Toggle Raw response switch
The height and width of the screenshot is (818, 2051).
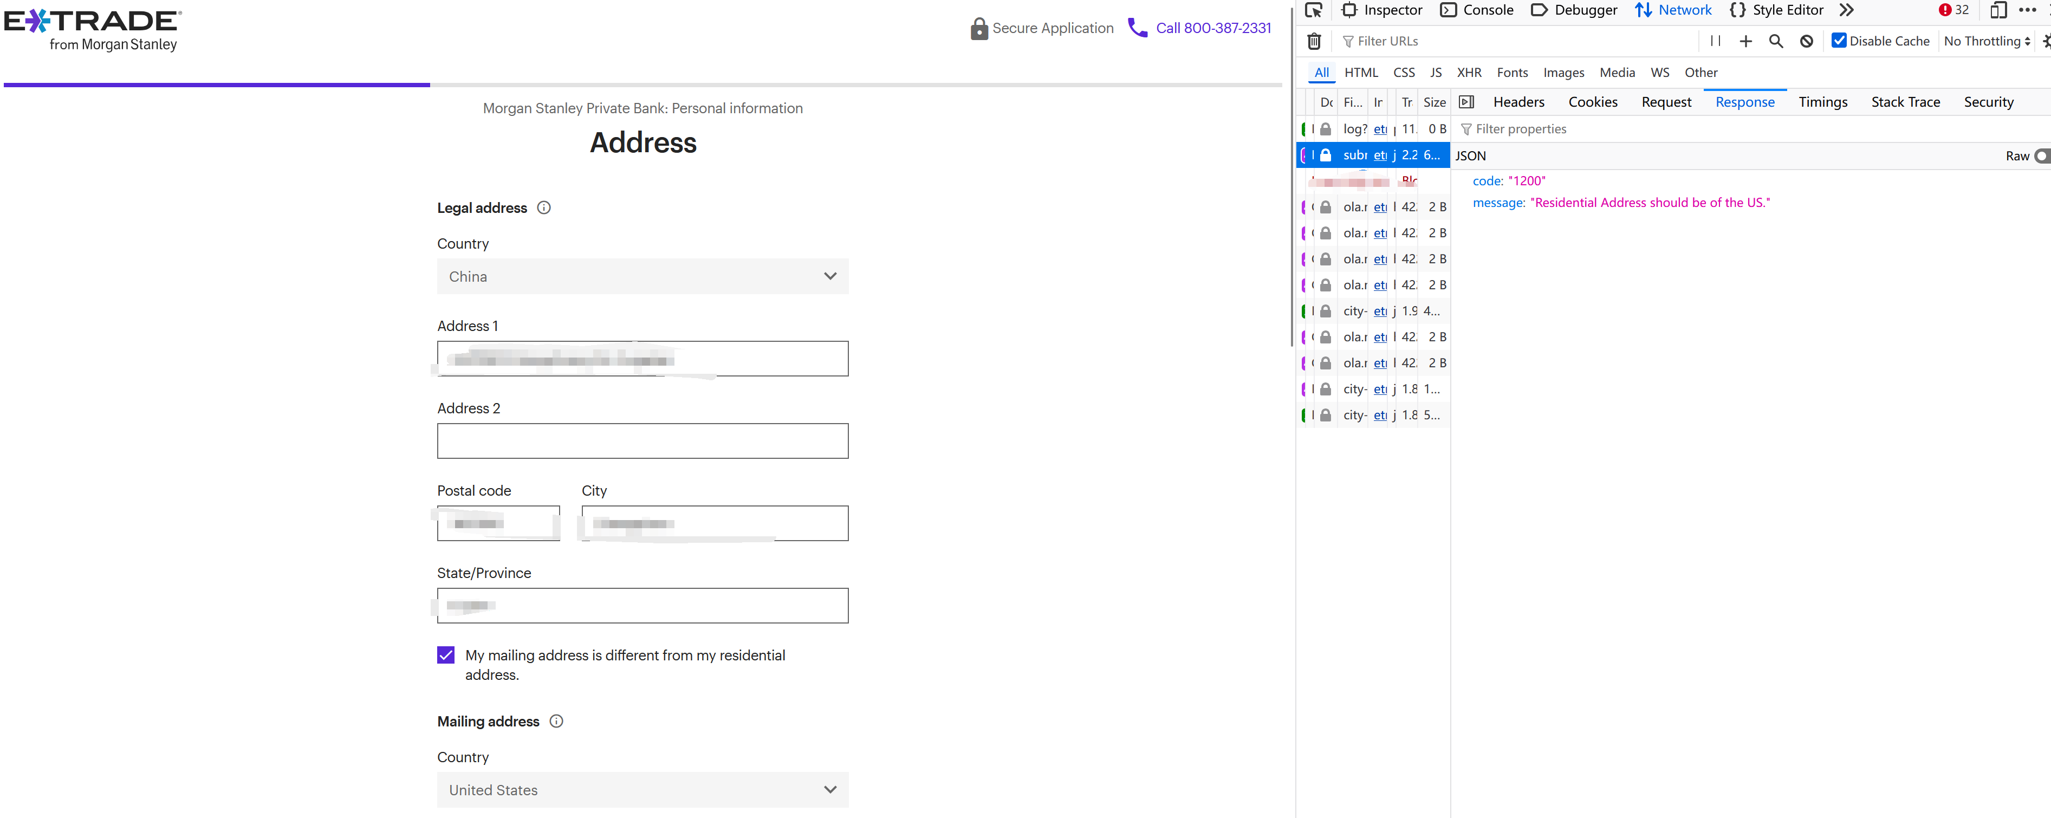pyautogui.click(x=2041, y=156)
